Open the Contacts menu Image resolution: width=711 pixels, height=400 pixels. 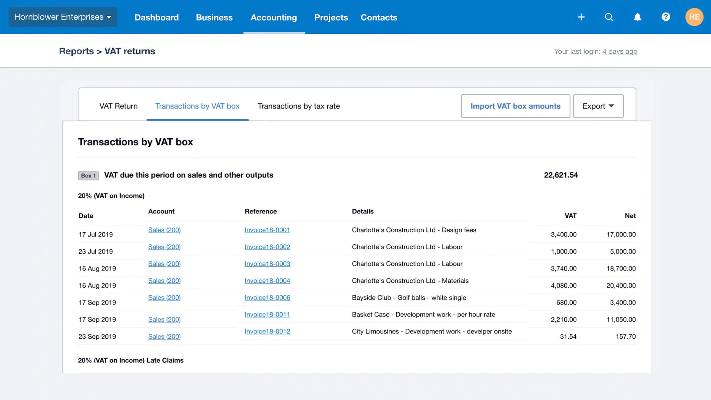tap(379, 17)
